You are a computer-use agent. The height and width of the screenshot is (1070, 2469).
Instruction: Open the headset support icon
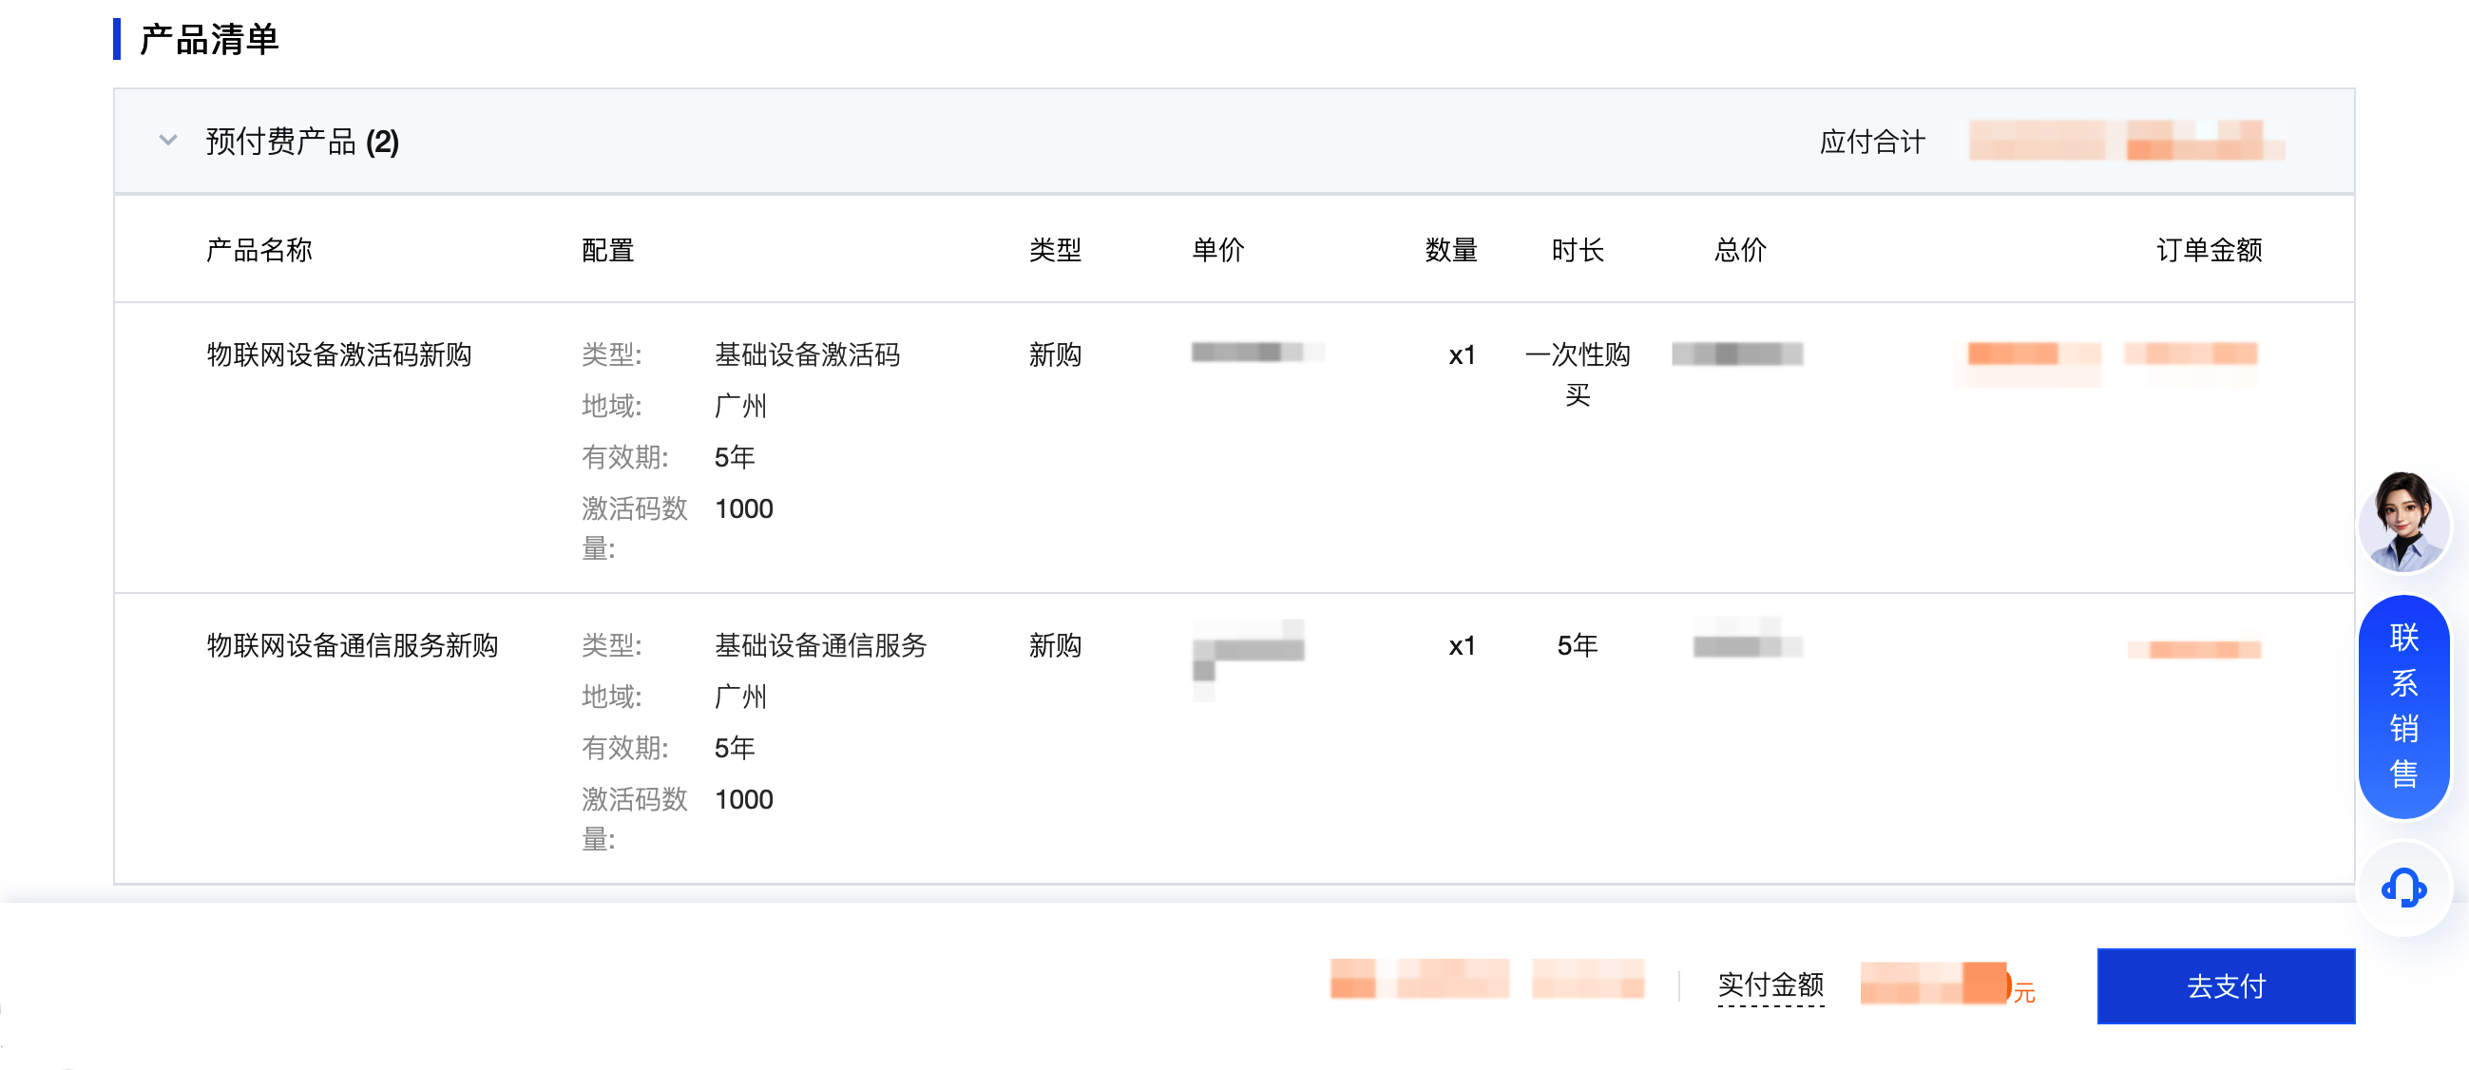(2402, 888)
